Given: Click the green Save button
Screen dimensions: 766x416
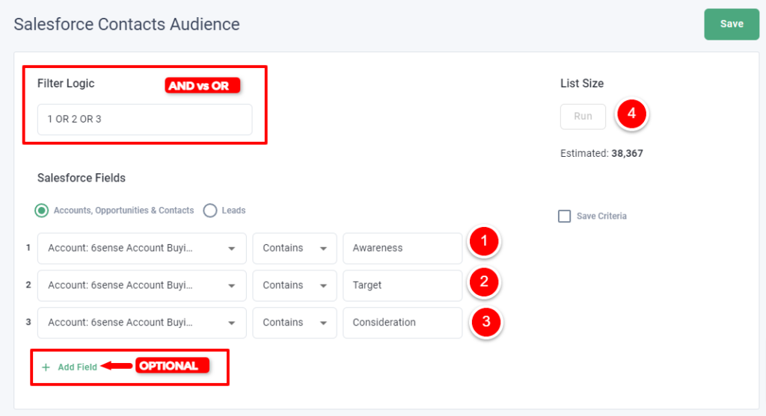Looking at the screenshot, I should tap(732, 24).
